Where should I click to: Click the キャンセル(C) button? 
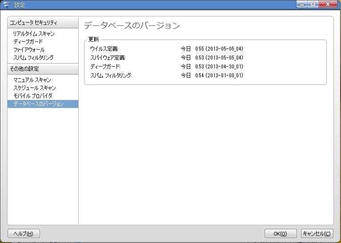[x=317, y=234]
